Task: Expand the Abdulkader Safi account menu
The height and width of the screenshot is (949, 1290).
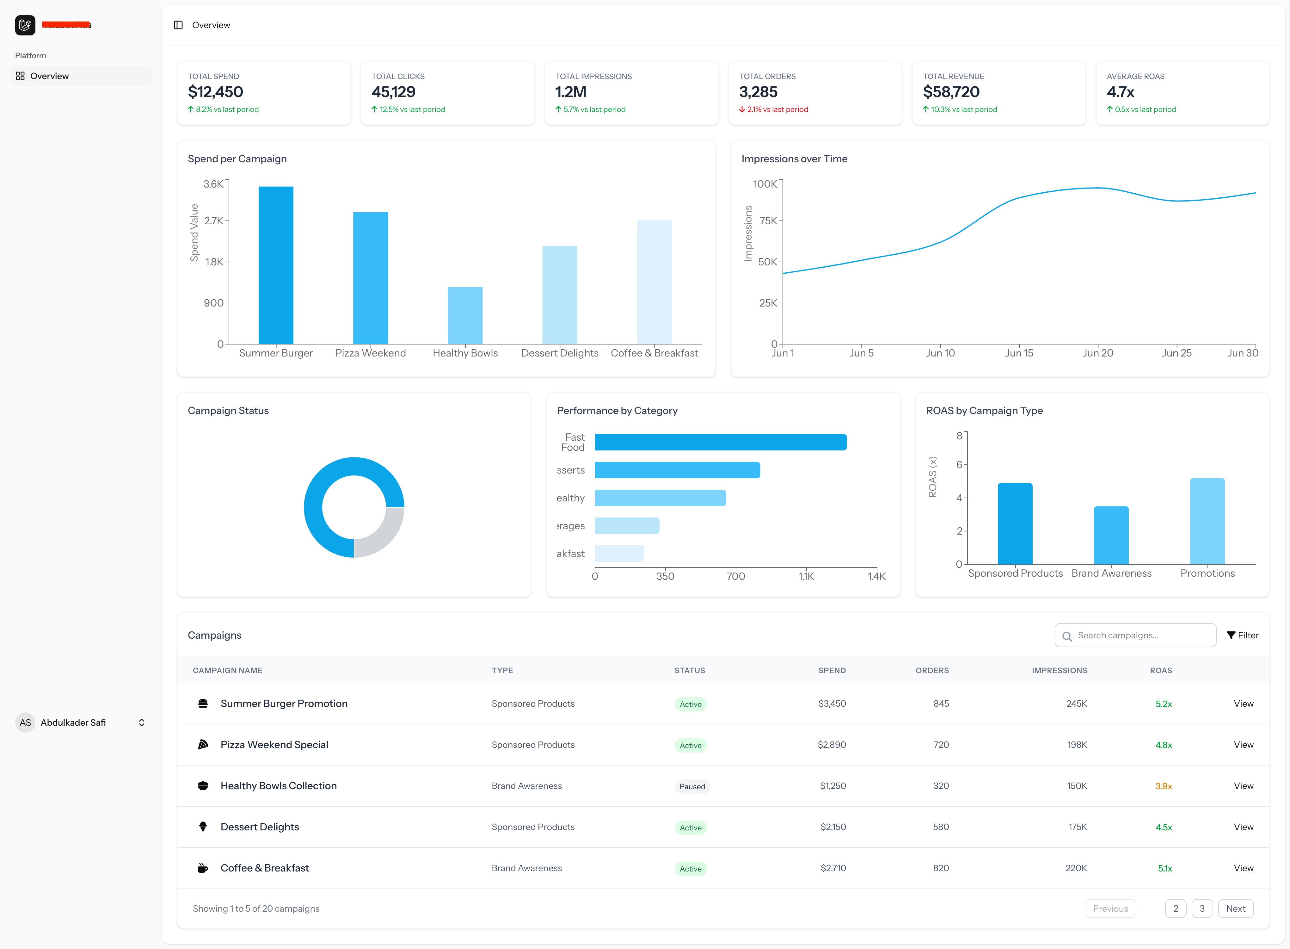Action: pos(141,723)
